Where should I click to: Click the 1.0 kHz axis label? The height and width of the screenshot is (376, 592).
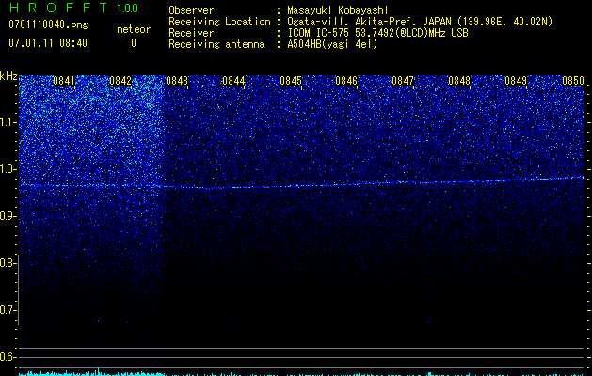coord(8,169)
